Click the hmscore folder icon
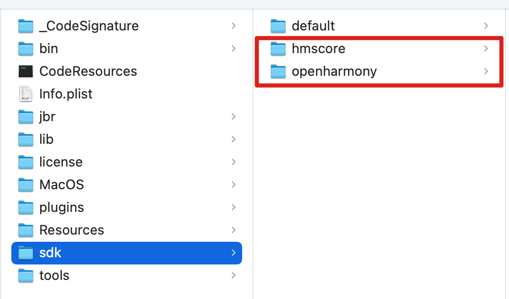 point(278,48)
